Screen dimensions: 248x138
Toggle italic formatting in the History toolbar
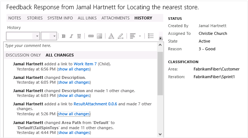[71, 36]
